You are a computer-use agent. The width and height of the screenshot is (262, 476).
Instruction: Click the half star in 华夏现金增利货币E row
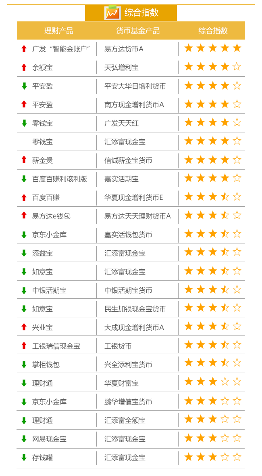225,197
